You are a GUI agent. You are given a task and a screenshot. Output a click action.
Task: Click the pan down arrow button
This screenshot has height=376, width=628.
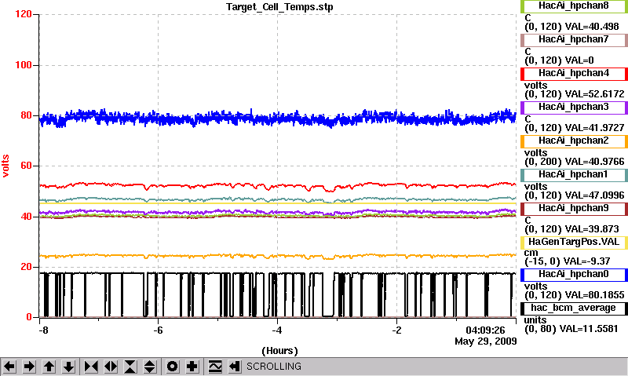coord(68,367)
